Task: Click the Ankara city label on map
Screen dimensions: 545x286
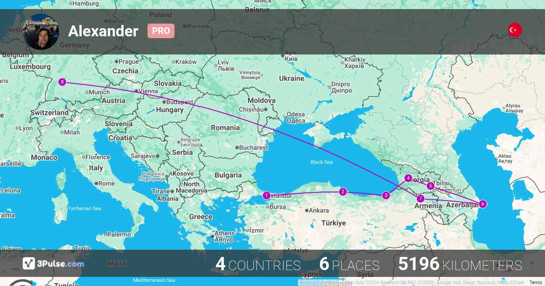Action: [318, 211]
